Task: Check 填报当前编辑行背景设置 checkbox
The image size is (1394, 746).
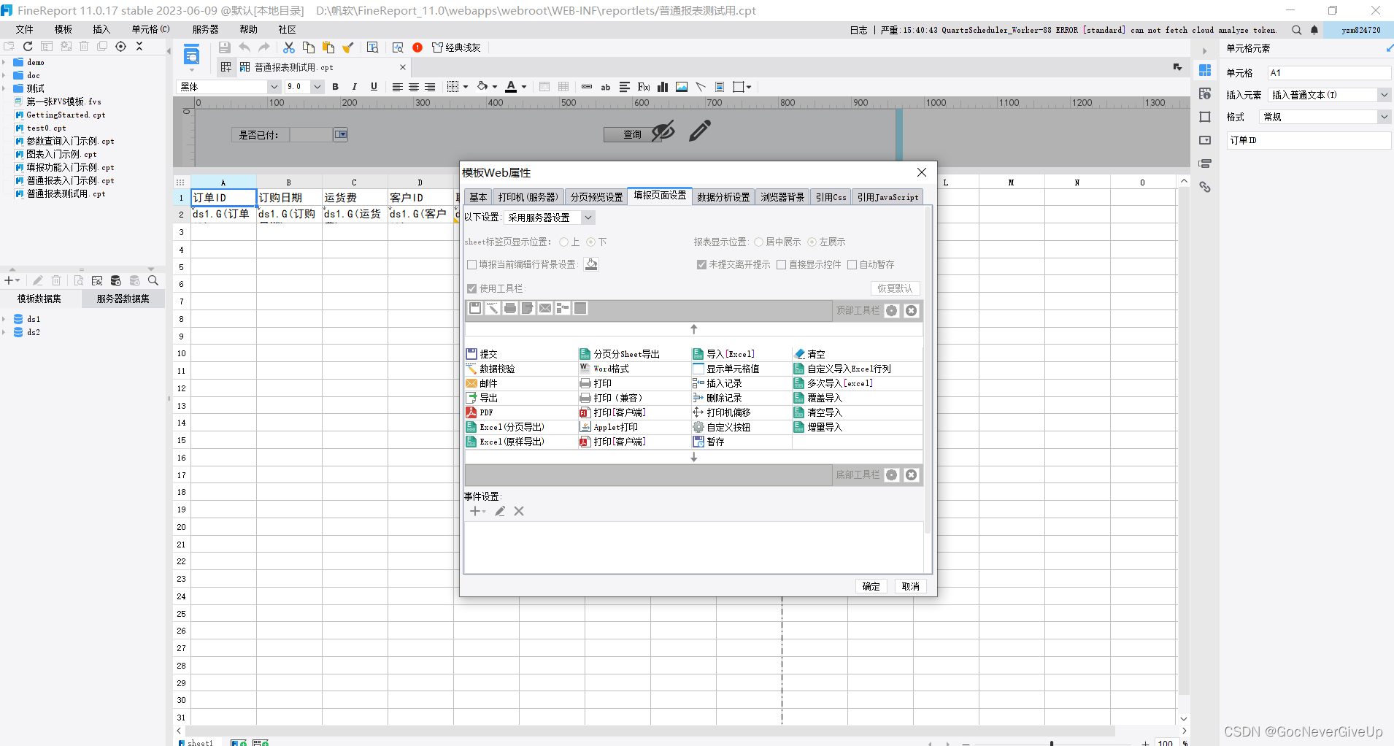Action: click(471, 264)
